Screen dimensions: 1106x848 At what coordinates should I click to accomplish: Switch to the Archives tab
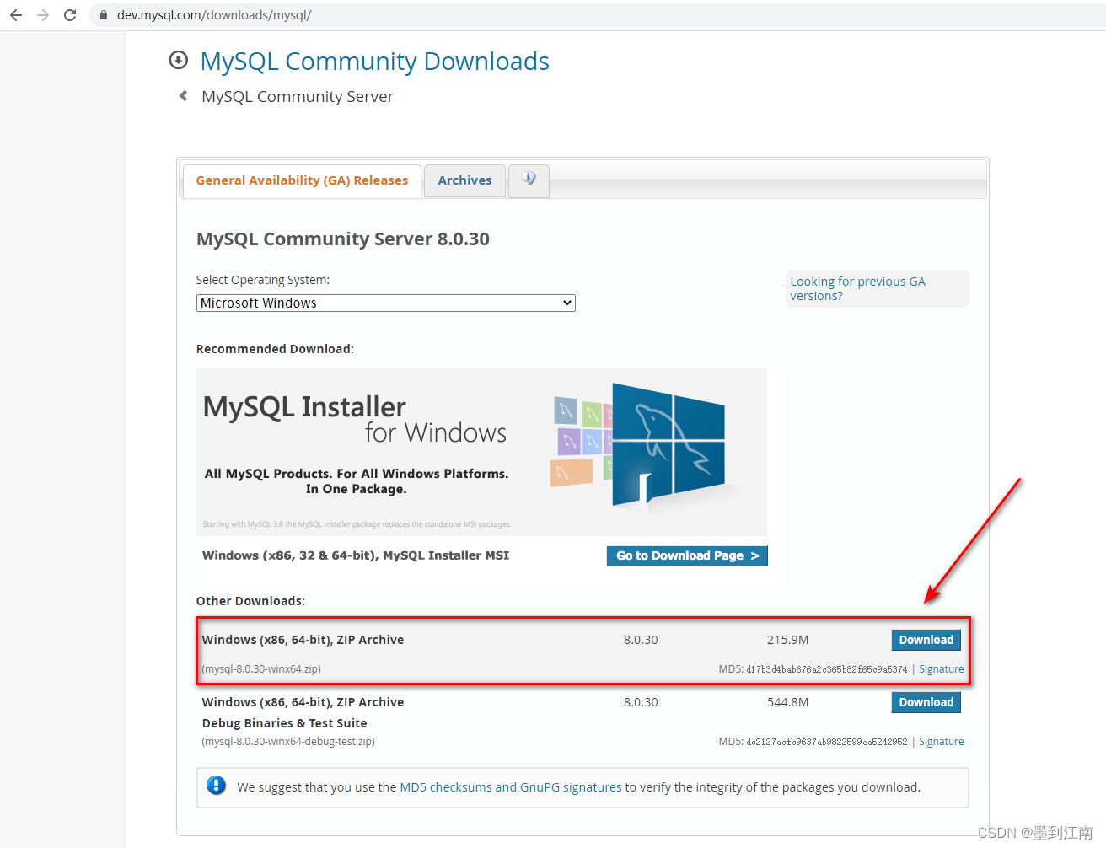pyautogui.click(x=464, y=180)
